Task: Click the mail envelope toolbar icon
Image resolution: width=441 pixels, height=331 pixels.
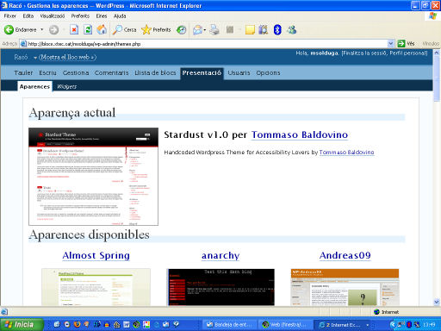Action: (197, 29)
